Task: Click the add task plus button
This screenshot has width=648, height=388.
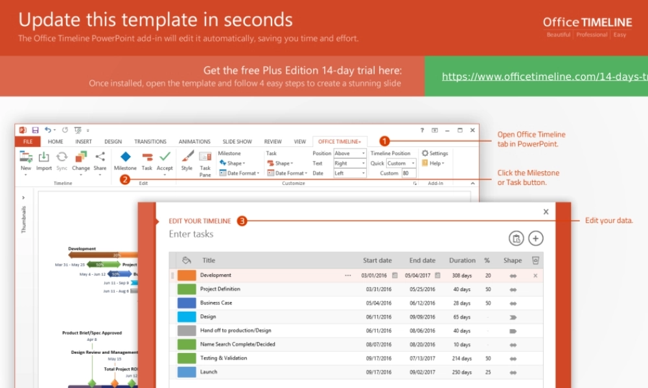Action: coord(536,238)
